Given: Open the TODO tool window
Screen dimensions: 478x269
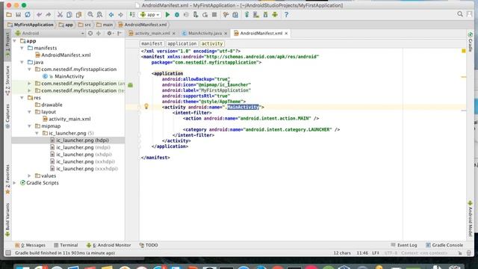Looking at the screenshot, I should pyautogui.click(x=149, y=245).
